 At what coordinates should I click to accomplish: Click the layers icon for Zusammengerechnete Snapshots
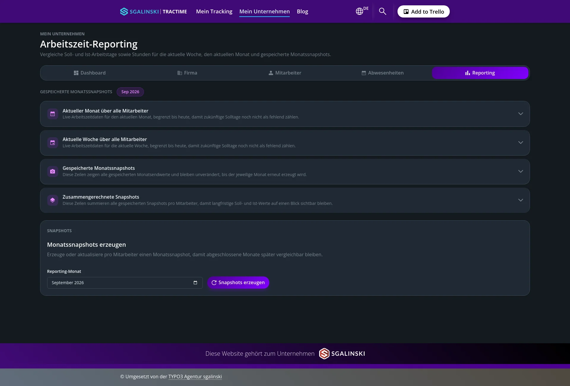pyautogui.click(x=53, y=200)
